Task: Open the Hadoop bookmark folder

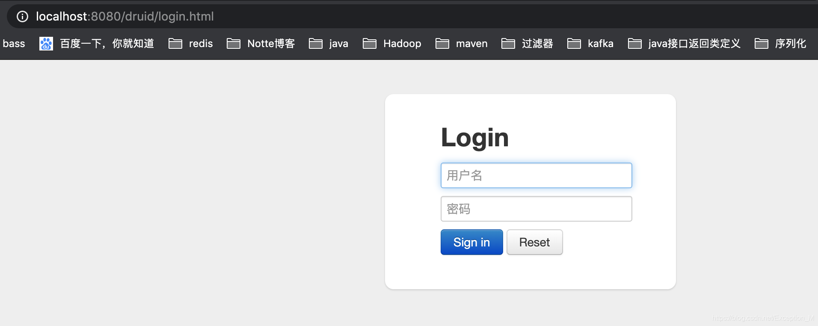Action: [x=392, y=44]
